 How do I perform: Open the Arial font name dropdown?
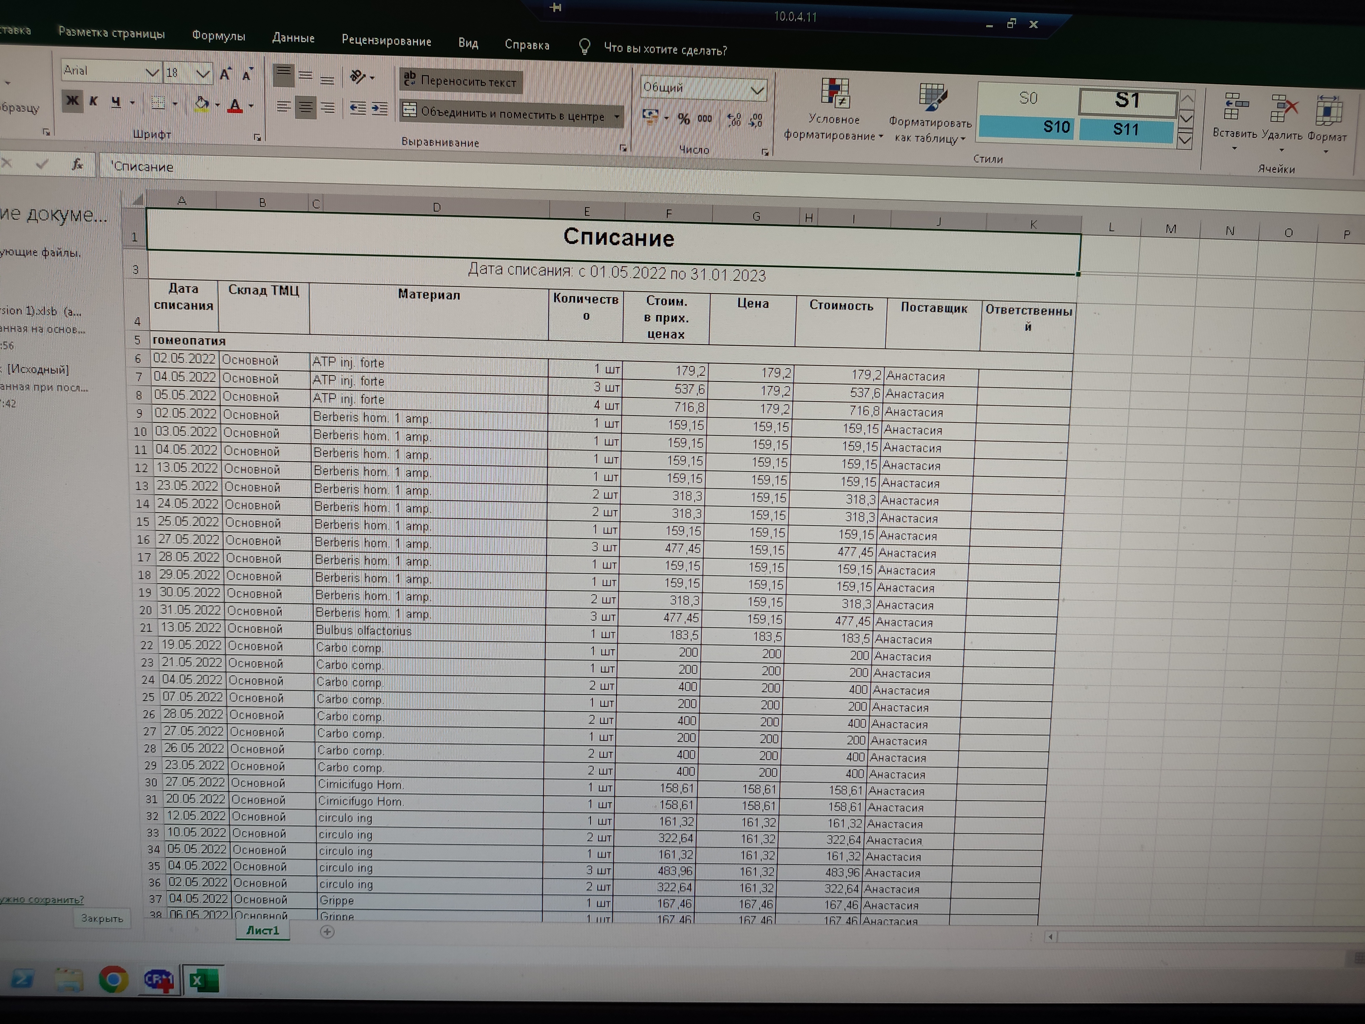pos(152,73)
